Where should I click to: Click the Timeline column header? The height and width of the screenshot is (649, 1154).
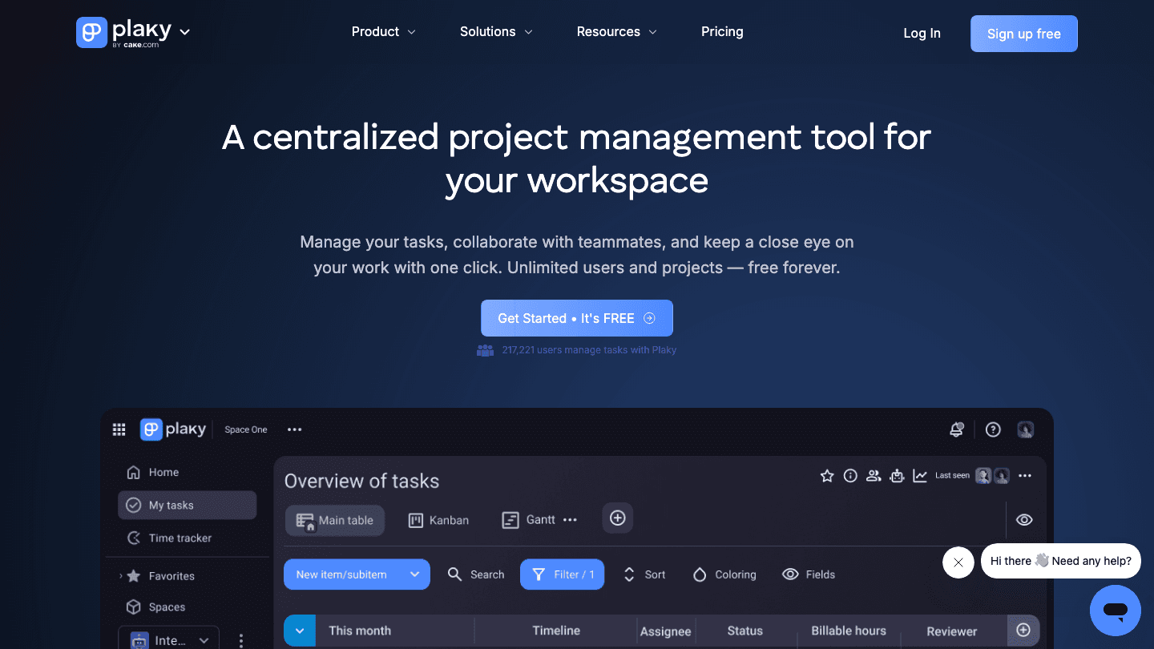coord(556,631)
